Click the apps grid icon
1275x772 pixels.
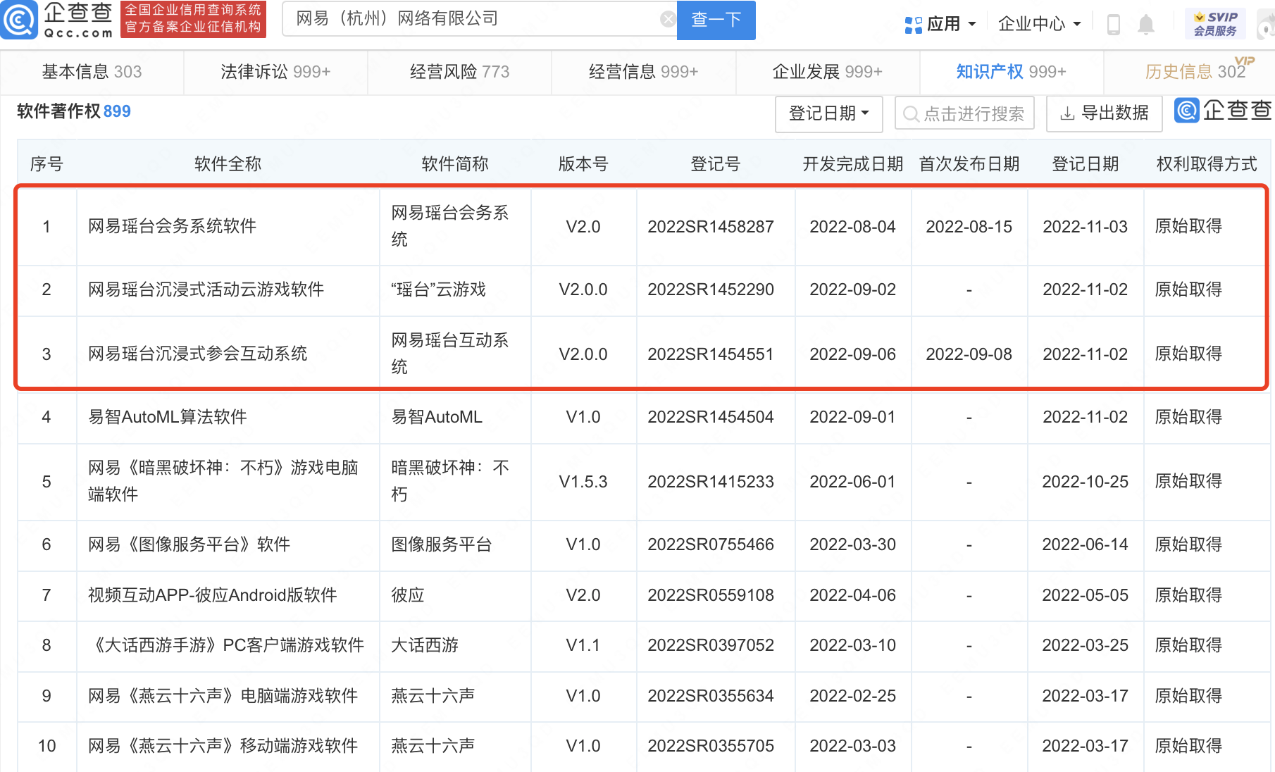point(913,25)
